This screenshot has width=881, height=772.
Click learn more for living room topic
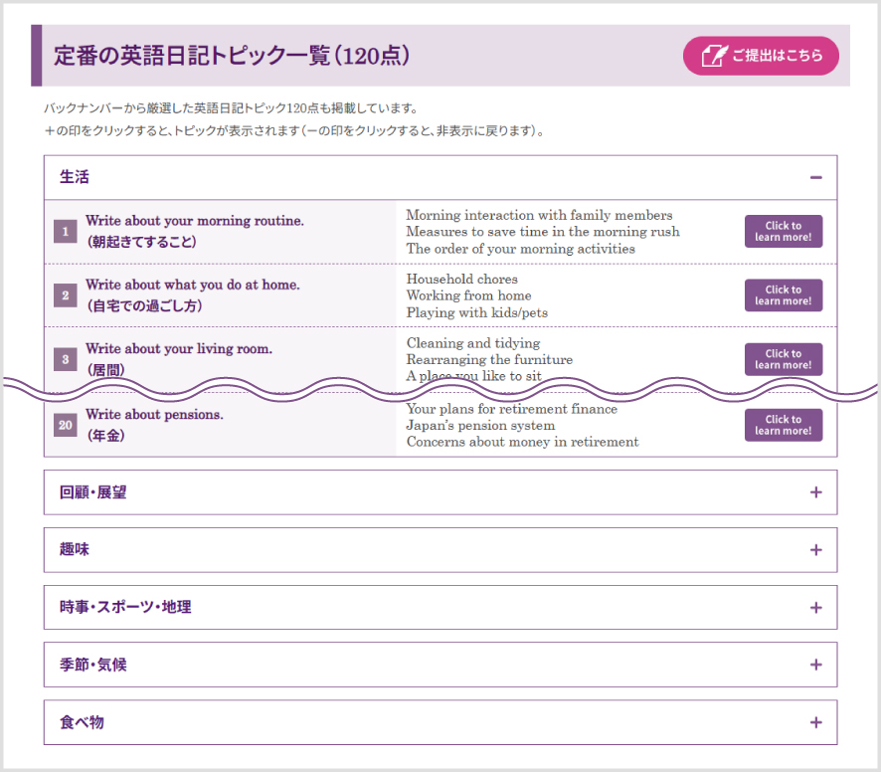(783, 359)
